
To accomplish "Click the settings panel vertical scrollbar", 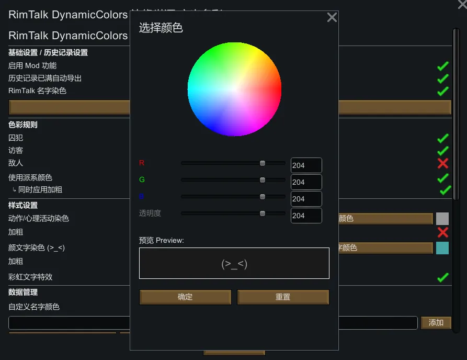I will 455,115.
